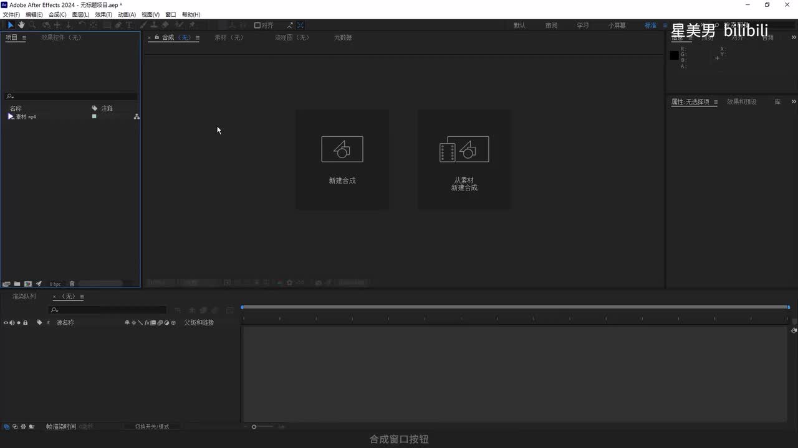Switch to the 效果和预设 tab
This screenshot has width=798, height=448.
(742, 101)
